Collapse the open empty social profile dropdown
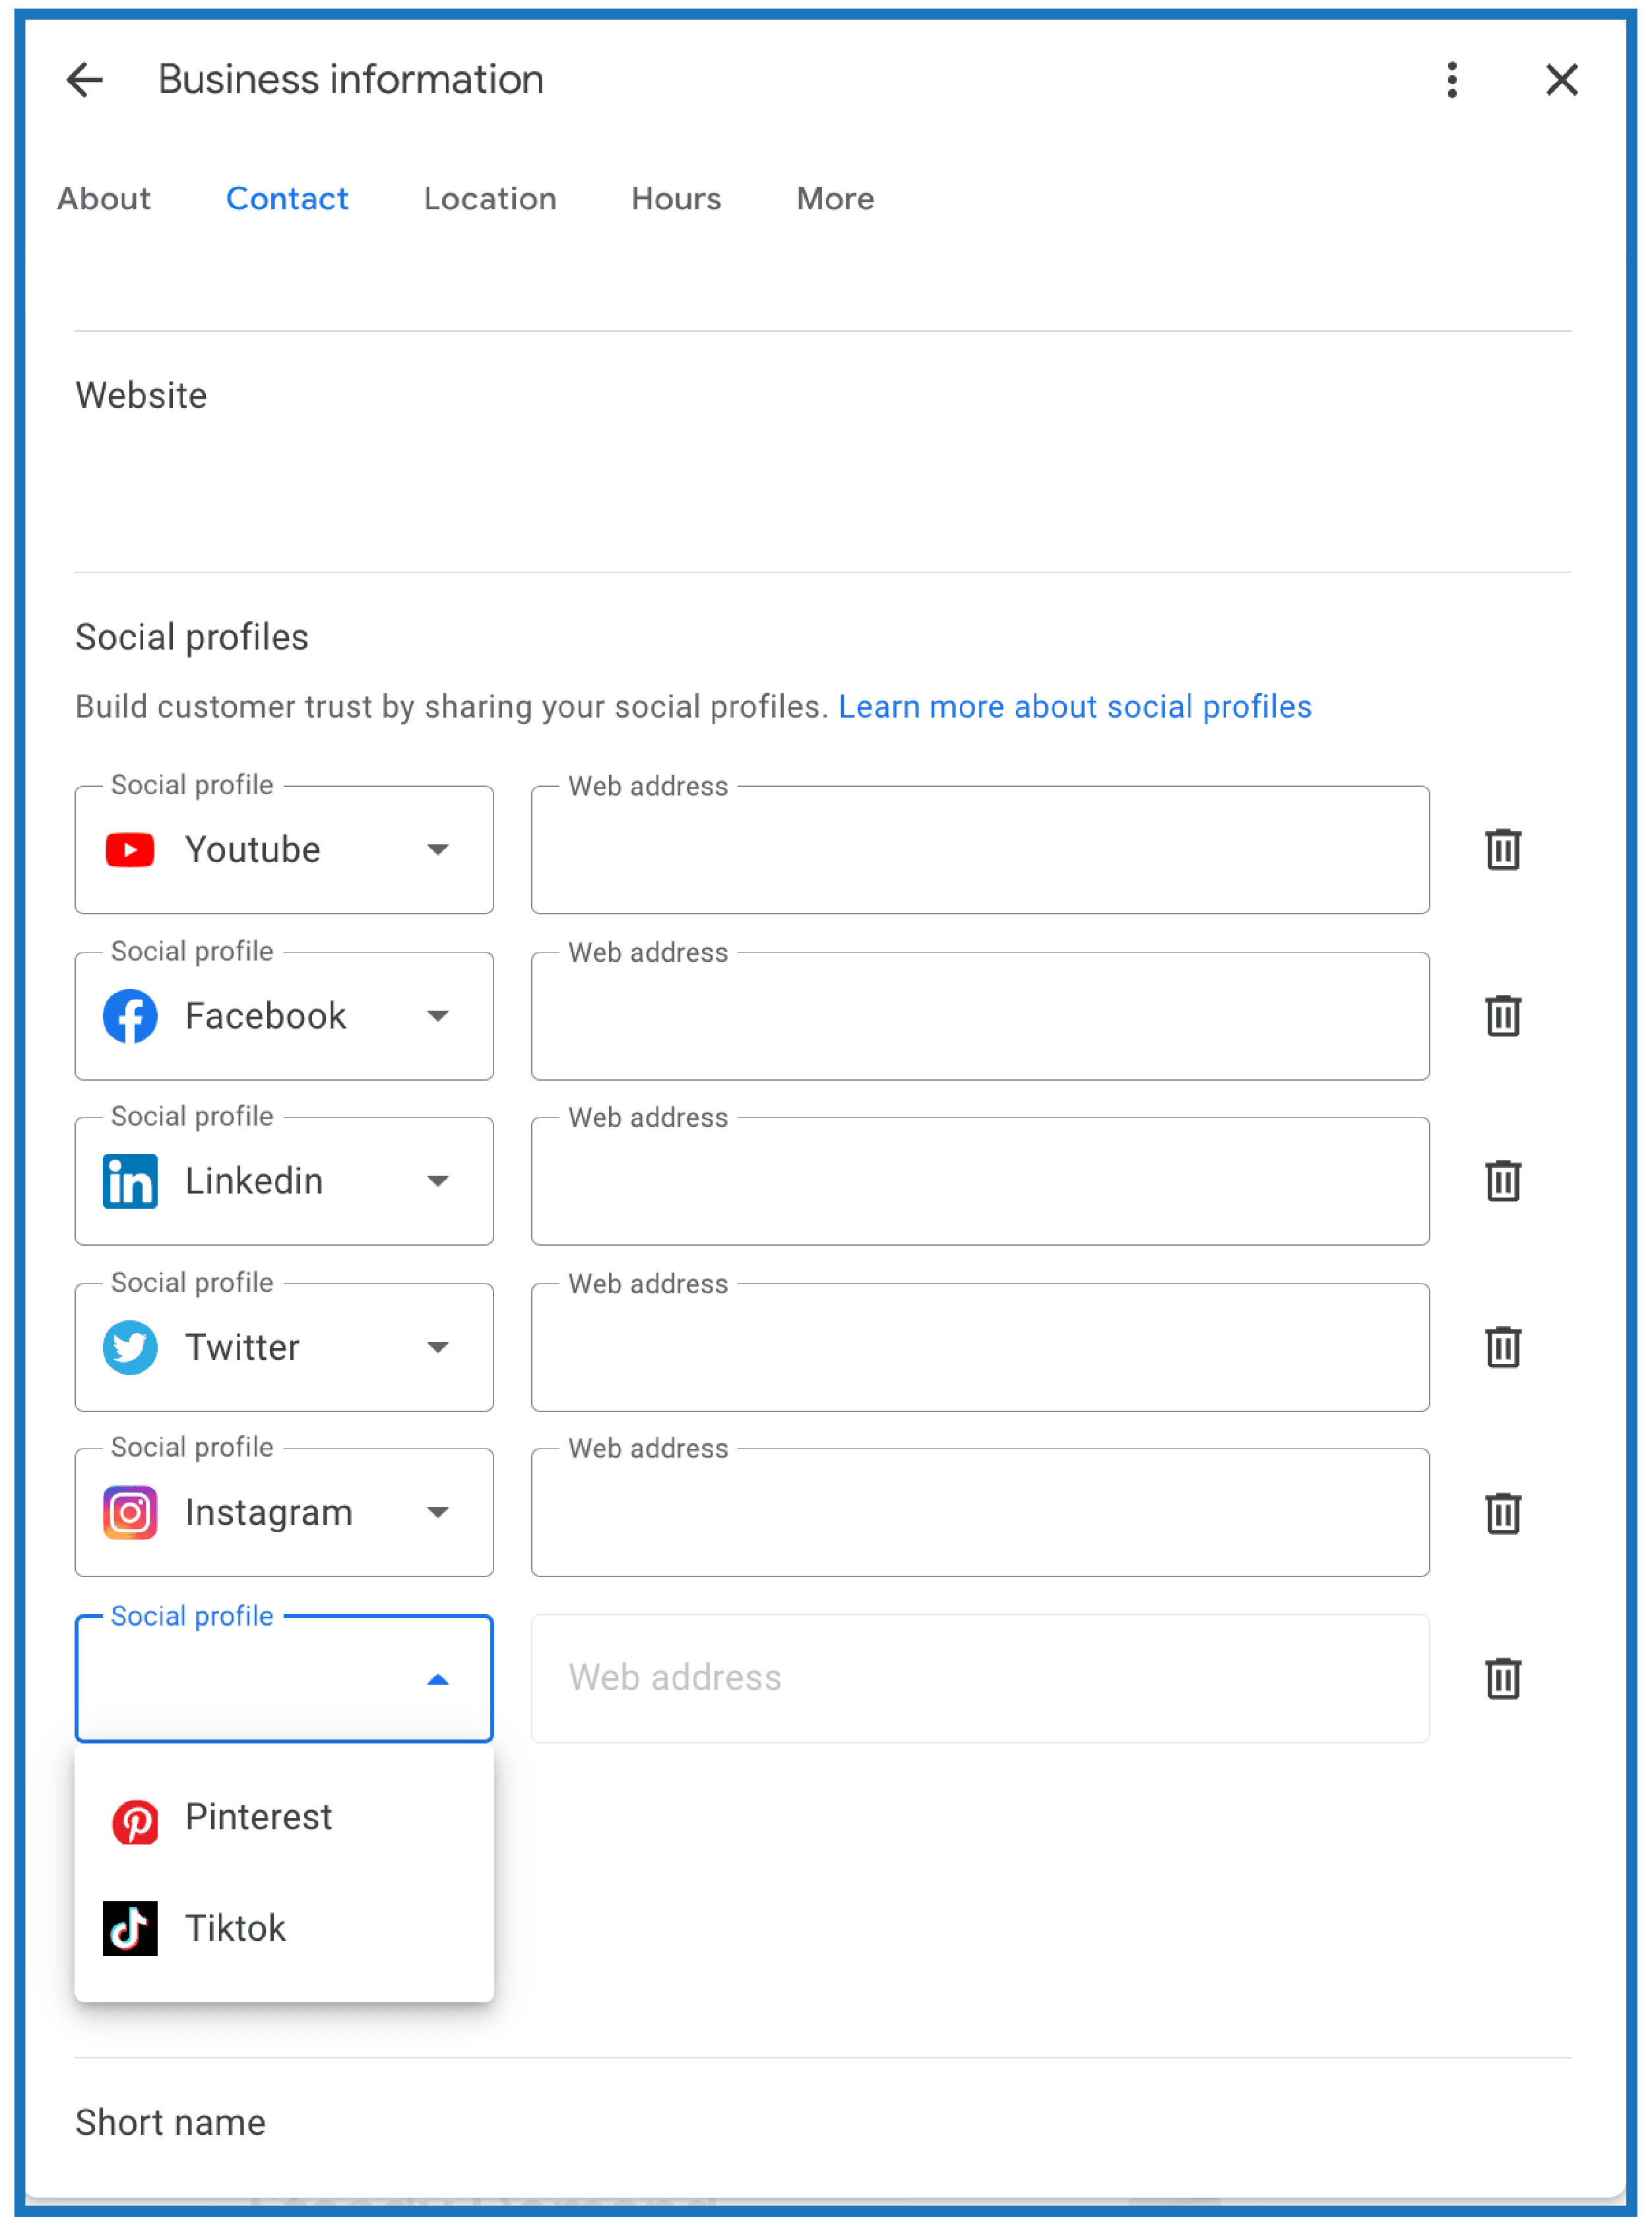1652x2230 pixels. pyautogui.click(x=284, y=1679)
